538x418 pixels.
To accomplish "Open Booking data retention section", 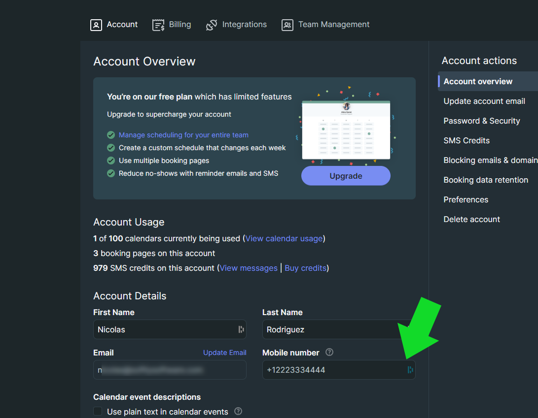I will click(x=486, y=180).
